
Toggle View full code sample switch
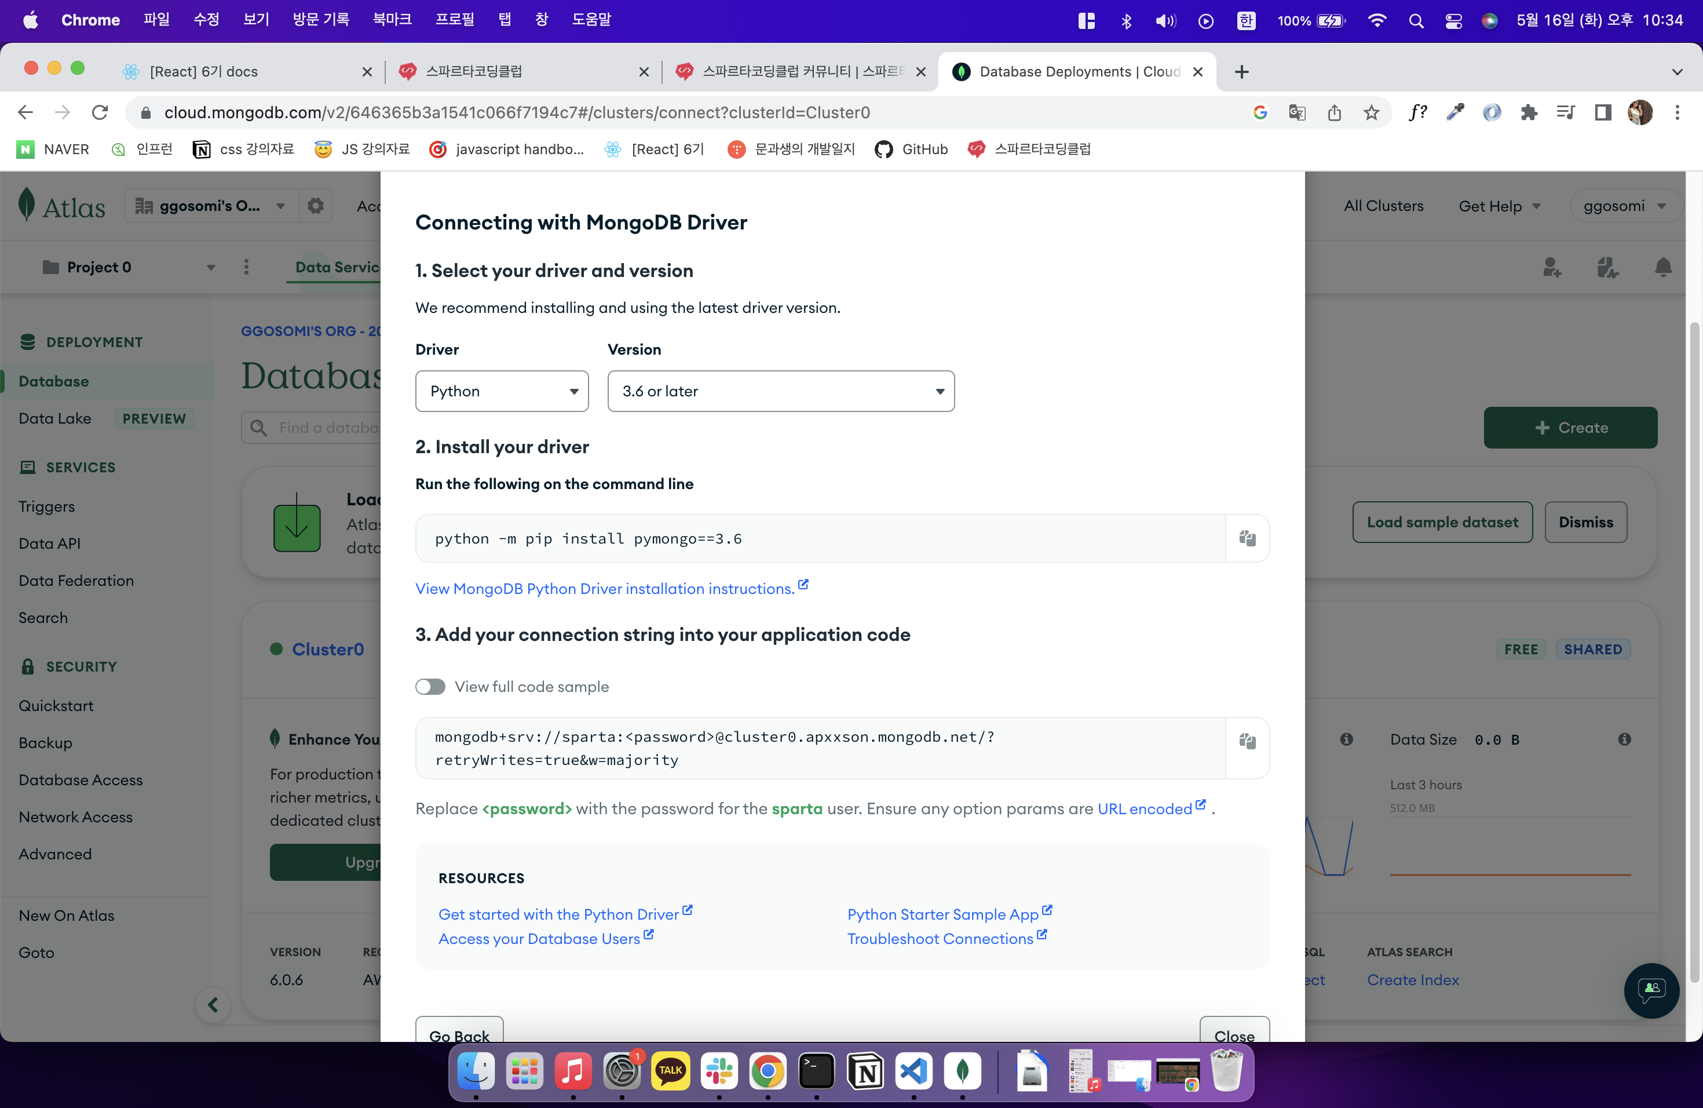(430, 687)
